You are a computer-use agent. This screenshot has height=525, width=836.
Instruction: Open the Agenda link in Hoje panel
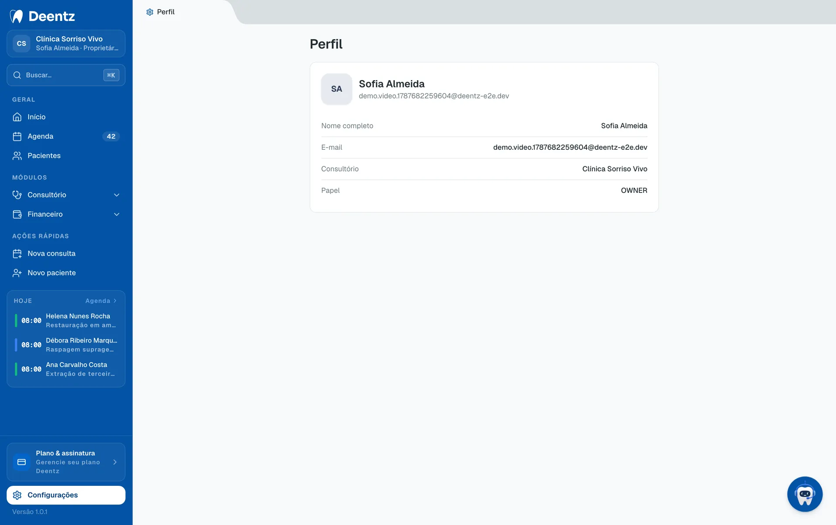coord(101,301)
